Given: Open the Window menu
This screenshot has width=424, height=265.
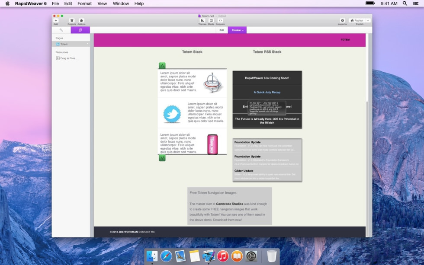Looking at the screenshot, I should point(121,3).
